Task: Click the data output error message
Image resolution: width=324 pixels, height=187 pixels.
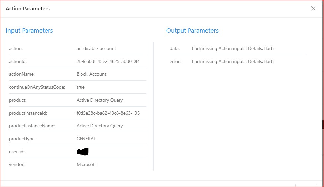Action: click(233, 48)
